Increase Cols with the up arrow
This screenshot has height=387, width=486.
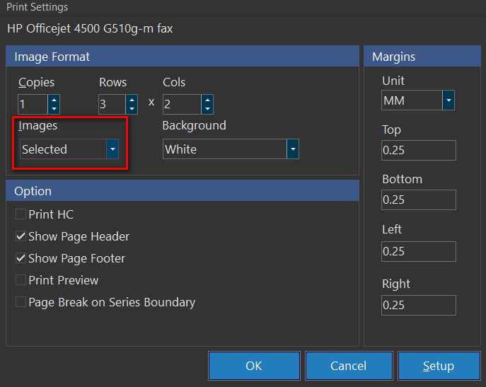pyautogui.click(x=207, y=100)
